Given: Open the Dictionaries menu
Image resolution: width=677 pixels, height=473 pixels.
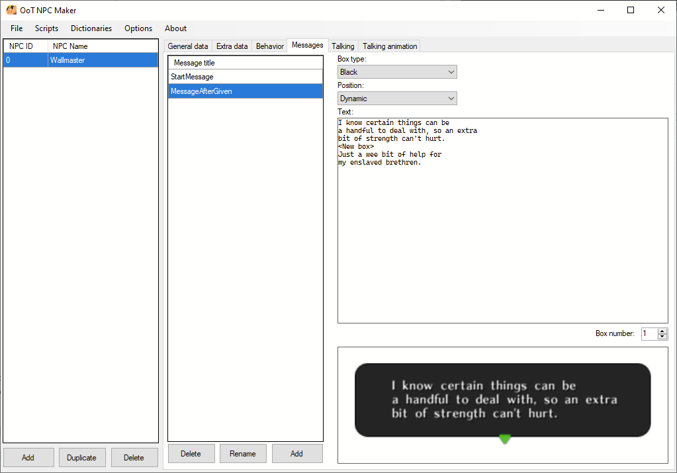Looking at the screenshot, I should click(x=91, y=28).
